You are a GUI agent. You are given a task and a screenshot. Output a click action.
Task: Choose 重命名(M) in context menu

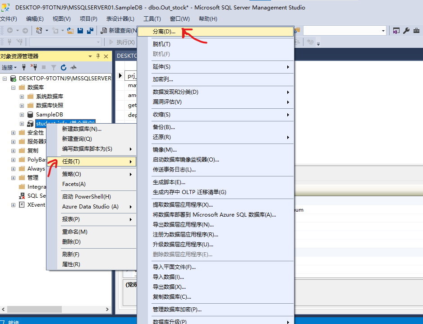coord(92,231)
